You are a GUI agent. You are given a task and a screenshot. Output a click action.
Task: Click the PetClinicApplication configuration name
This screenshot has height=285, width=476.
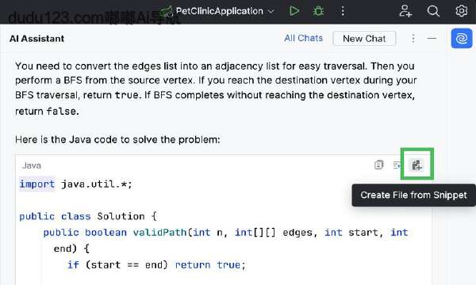(220, 11)
